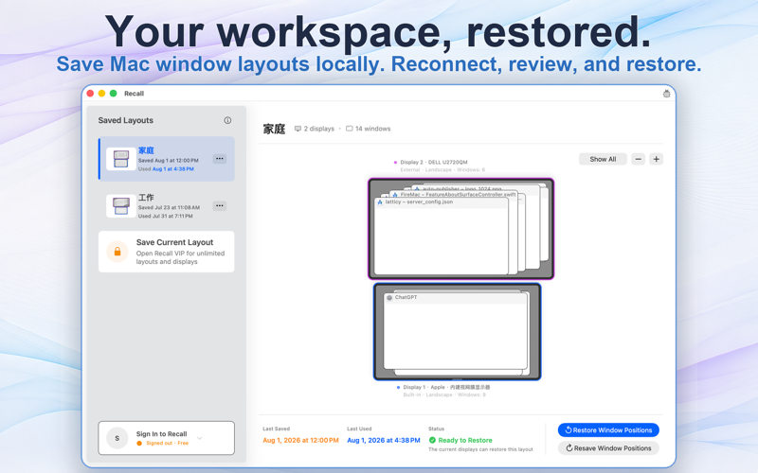Select the 工作 layout name in sidebar
The width and height of the screenshot is (758, 473).
(146, 198)
